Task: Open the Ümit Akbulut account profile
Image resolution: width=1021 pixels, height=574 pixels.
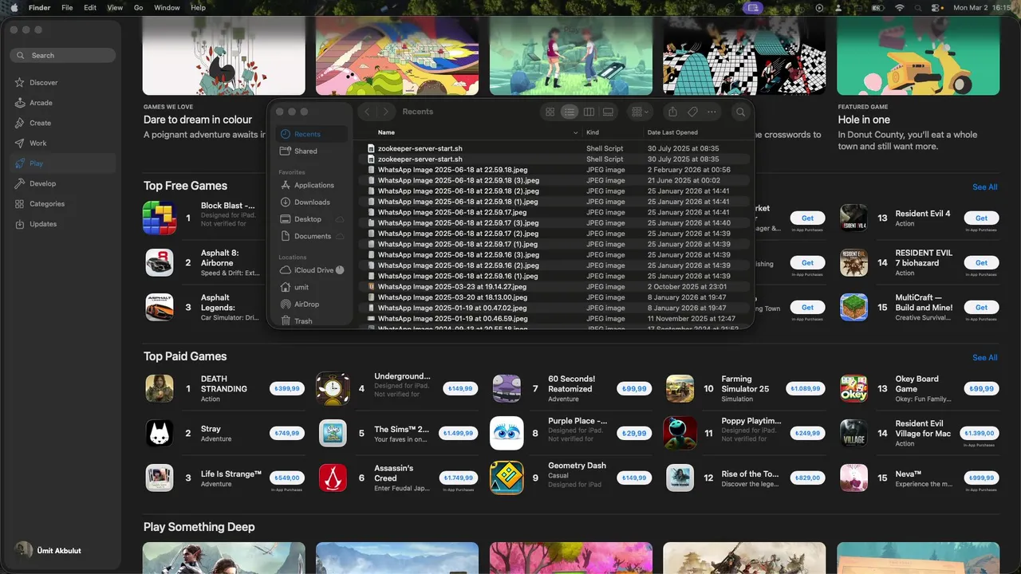Action: [49, 550]
